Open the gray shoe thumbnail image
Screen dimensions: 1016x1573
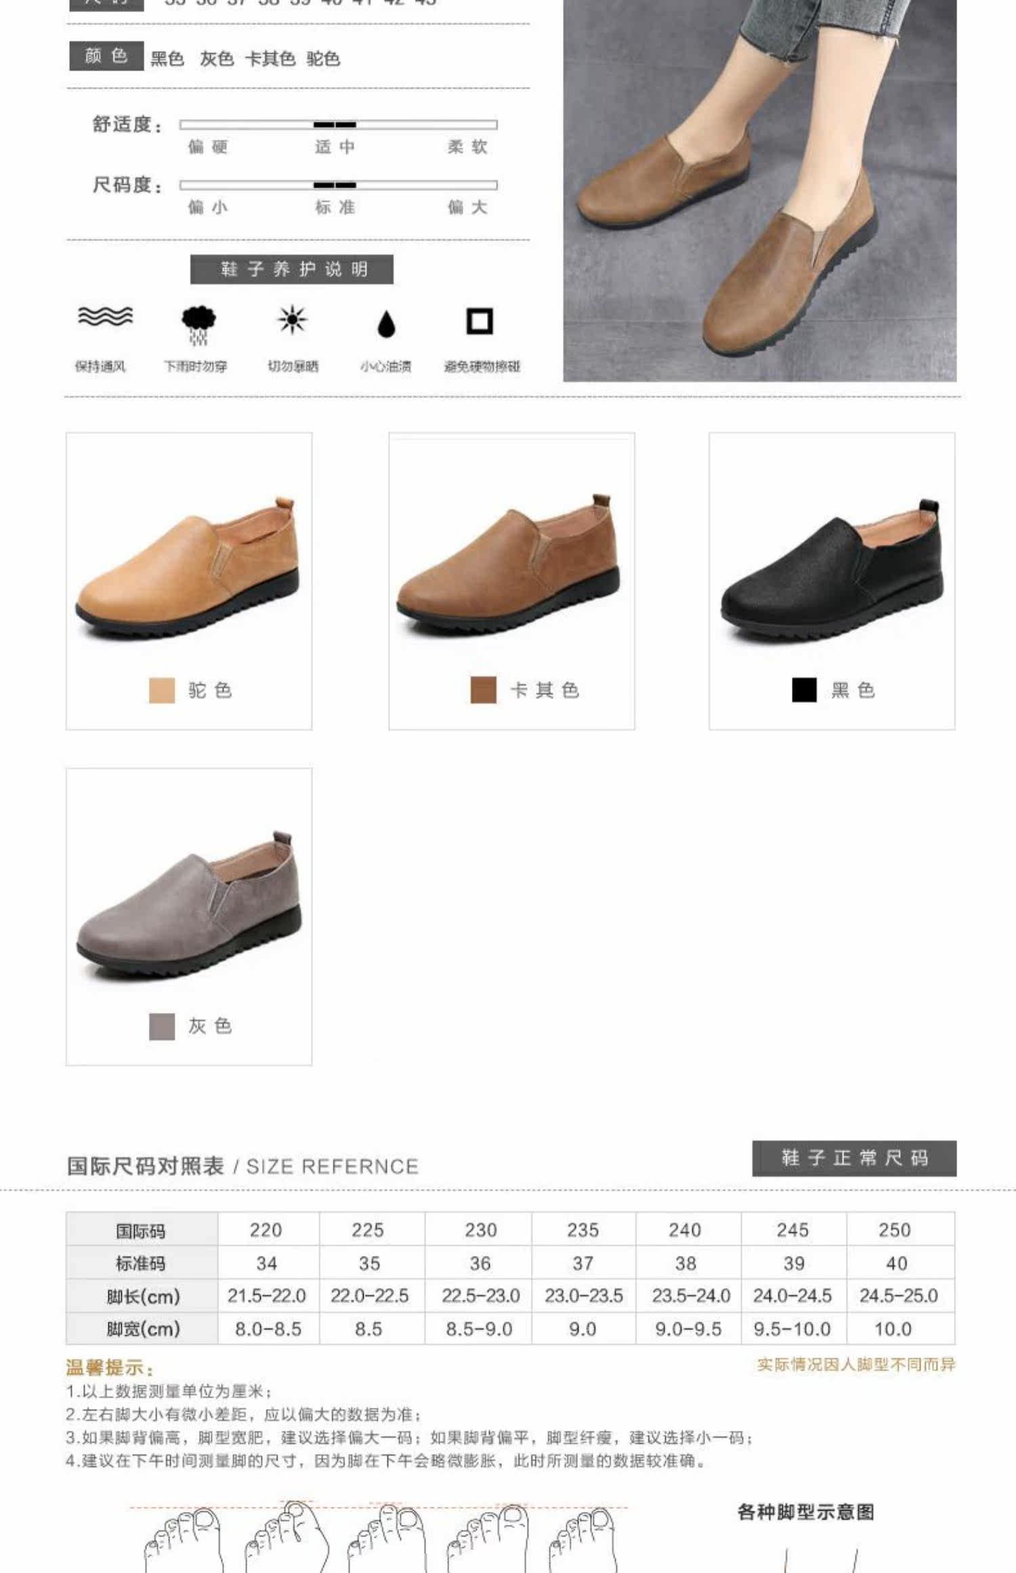(188, 904)
